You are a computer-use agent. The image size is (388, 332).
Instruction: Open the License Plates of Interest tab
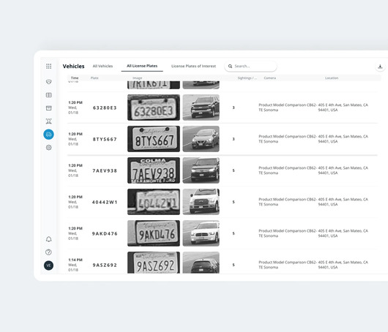pyautogui.click(x=193, y=66)
